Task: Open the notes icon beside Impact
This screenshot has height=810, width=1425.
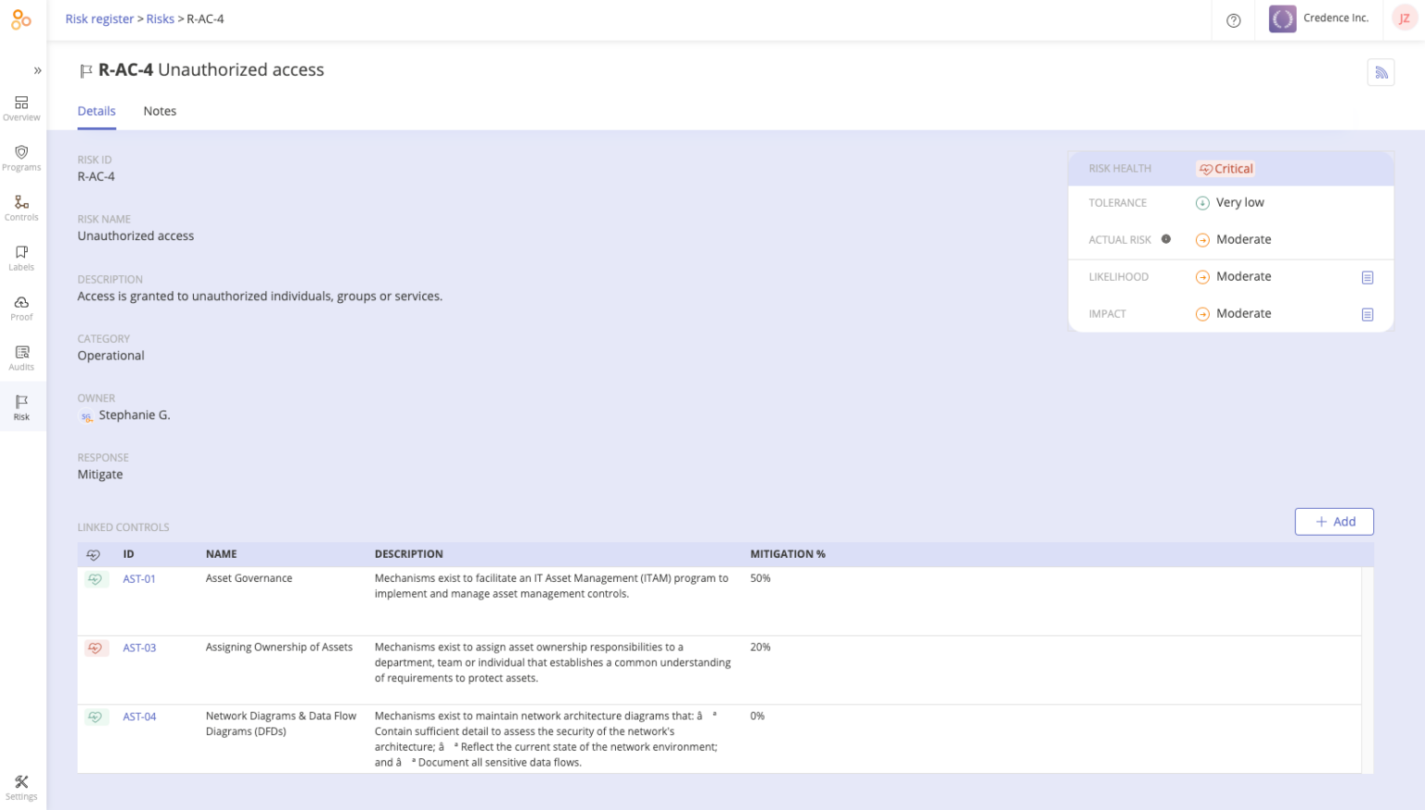Action: tap(1367, 314)
